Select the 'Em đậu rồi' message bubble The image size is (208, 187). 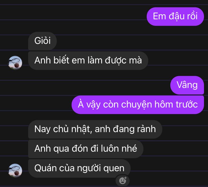175,17
